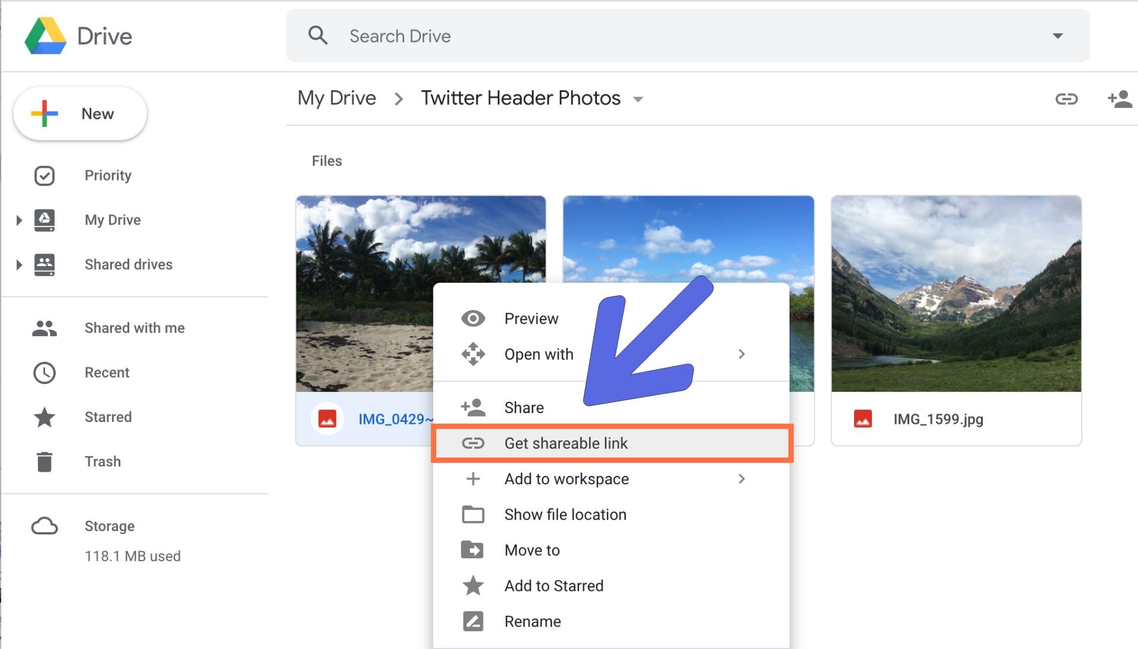Image resolution: width=1138 pixels, height=649 pixels.
Task: Open Starred items via star icon
Action: click(x=44, y=417)
